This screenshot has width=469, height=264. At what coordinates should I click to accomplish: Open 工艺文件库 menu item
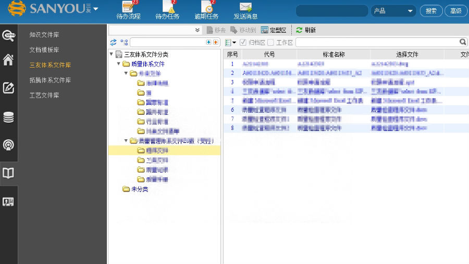44,96
